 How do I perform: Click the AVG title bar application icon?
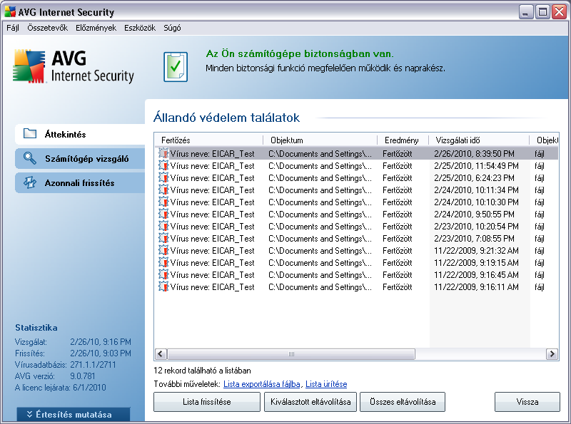(x=10, y=12)
